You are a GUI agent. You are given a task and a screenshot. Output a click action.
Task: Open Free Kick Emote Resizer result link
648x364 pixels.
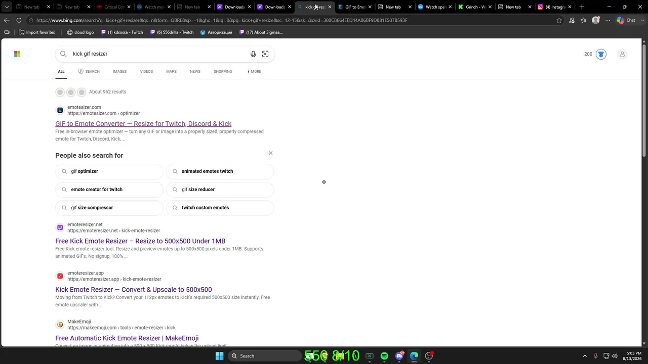[140, 241]
